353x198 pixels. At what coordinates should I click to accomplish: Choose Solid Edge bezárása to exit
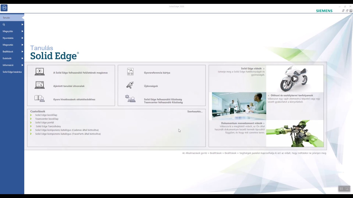12,72
